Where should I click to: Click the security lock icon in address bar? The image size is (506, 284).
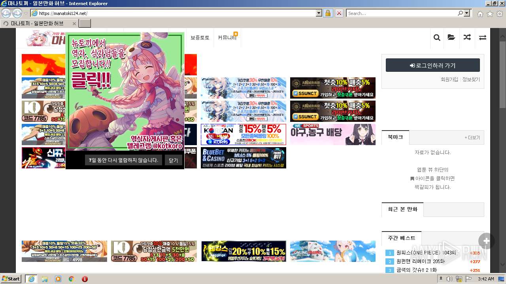(328, 13)
